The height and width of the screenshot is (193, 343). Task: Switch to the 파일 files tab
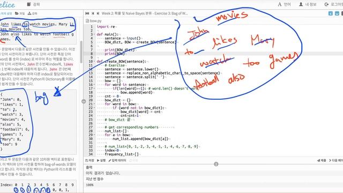point(20,13)
